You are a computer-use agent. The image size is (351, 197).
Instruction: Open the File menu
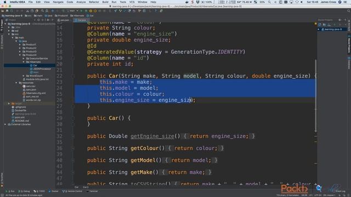pyautogui.click(x=31, y=2)
